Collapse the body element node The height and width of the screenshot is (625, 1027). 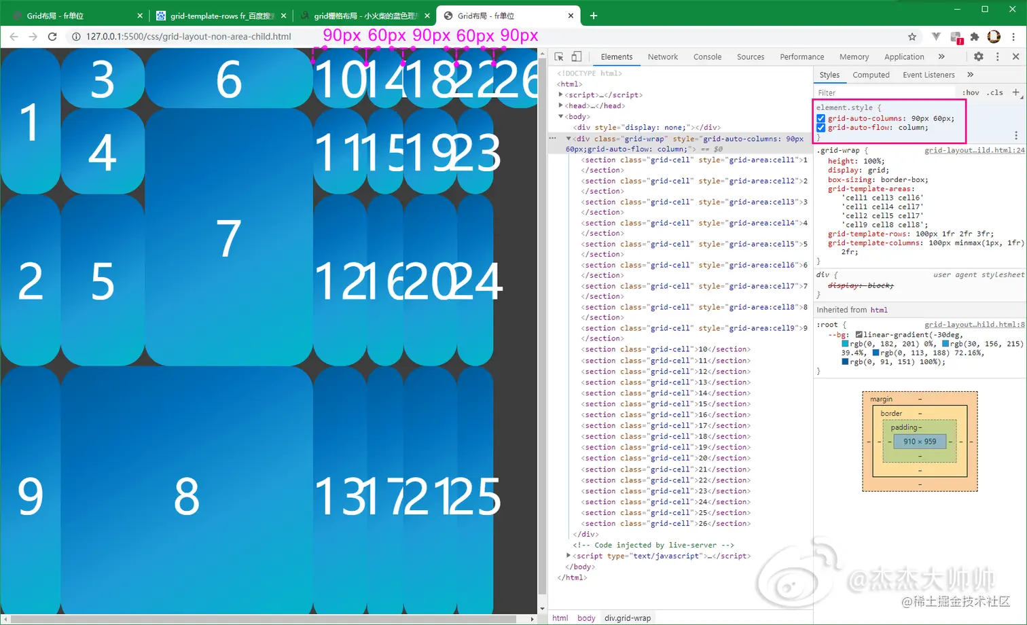click(560, 117)
